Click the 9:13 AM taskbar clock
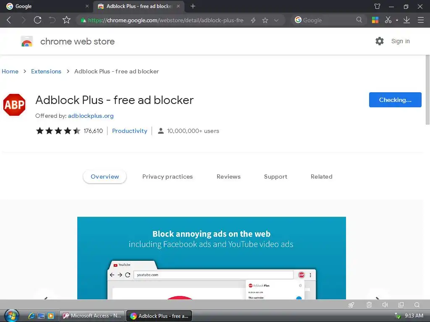The height and width of the screenshot is (322, 430). (414, 316)
